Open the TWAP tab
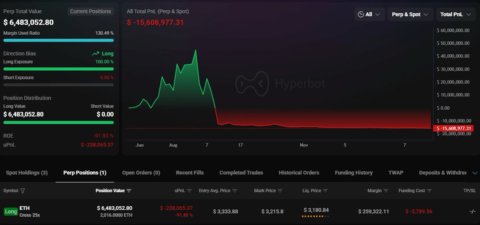The height and width of the screenshot is (225, 480). pos(396,173)
